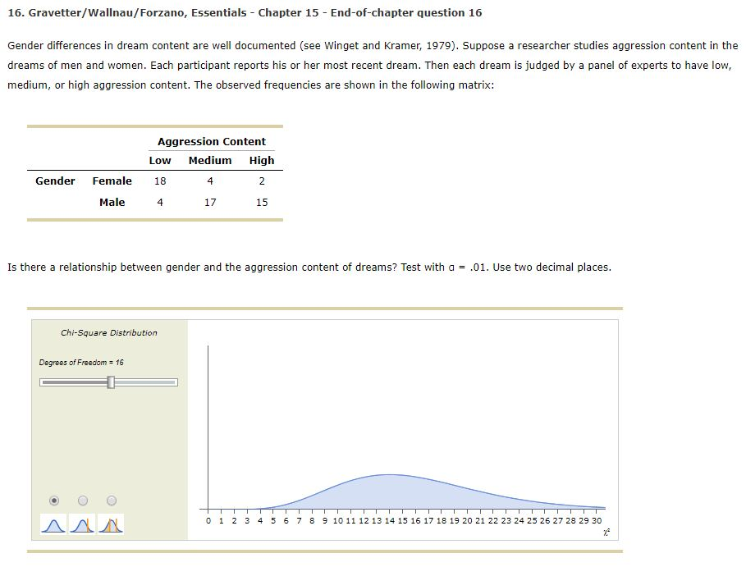Click the Degrees of Freedom = 16 label
Viewport: 746px width, 567px height.
(81, 363)
